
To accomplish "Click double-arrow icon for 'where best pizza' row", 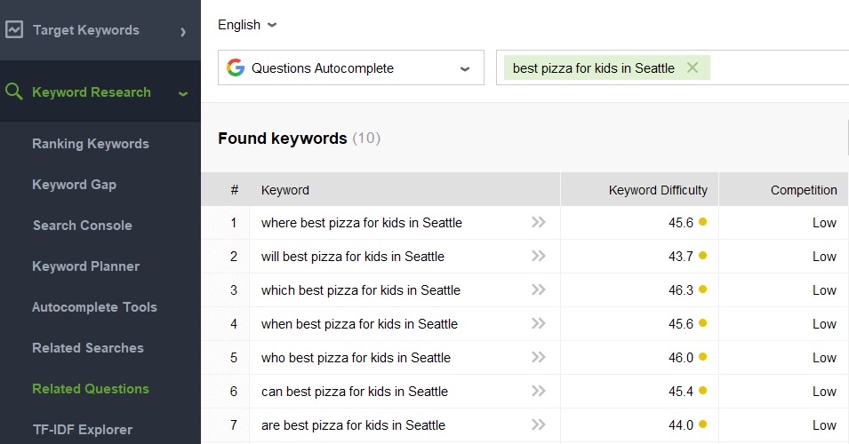I will [538, 223].
